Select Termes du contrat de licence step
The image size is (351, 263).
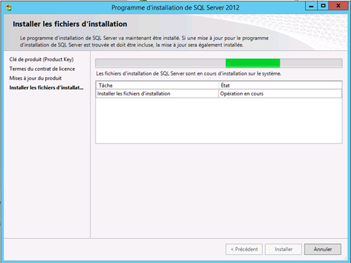tap(42, 68)
